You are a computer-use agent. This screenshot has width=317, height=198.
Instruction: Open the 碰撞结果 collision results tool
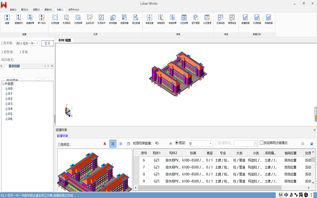tap(30, 19)
